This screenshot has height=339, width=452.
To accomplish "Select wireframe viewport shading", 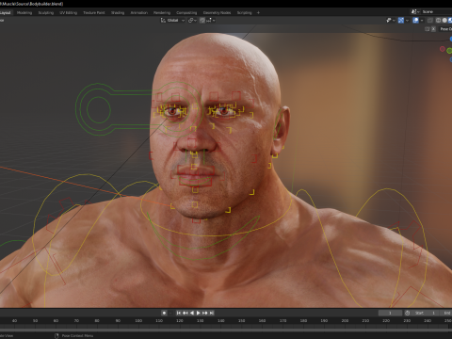I will coord(439,20).
